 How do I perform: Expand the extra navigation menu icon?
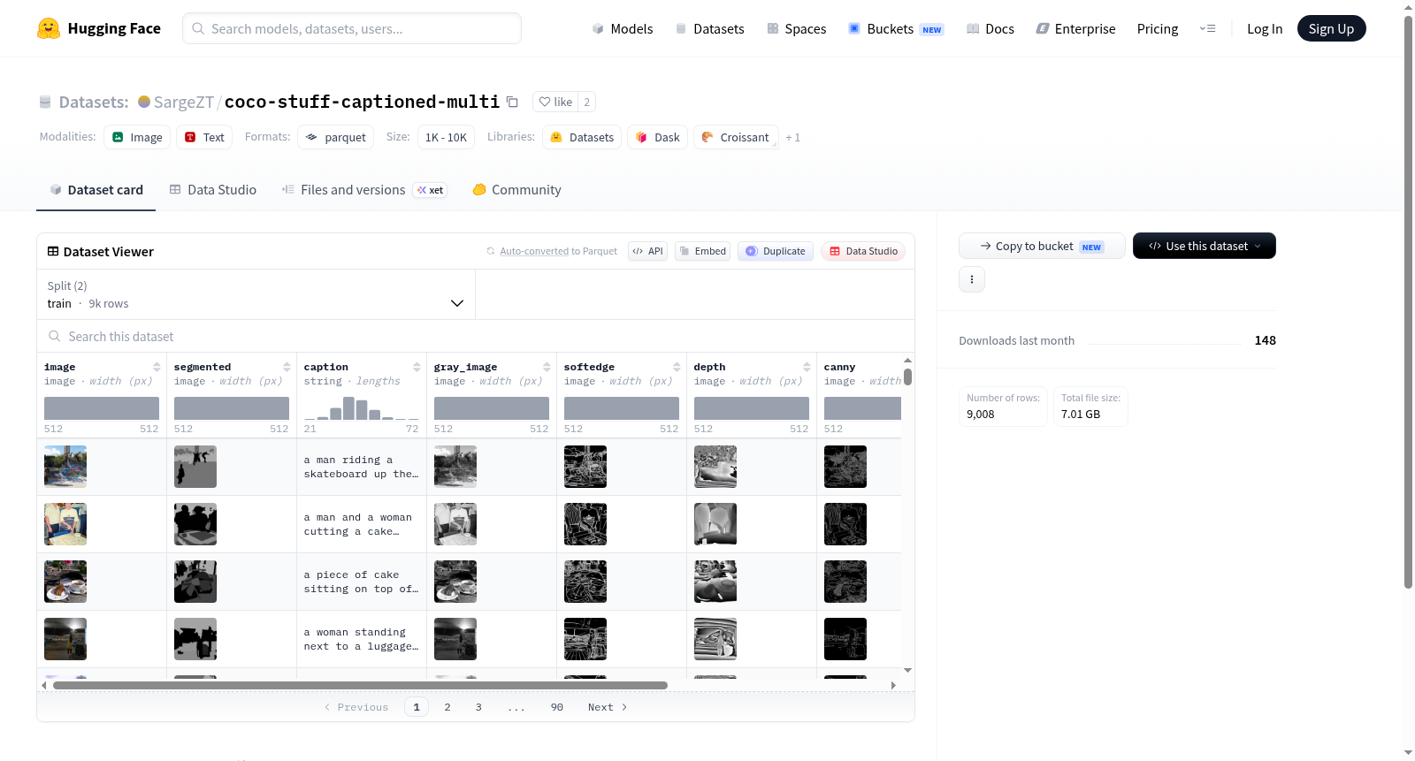[x=1207, y=28]
